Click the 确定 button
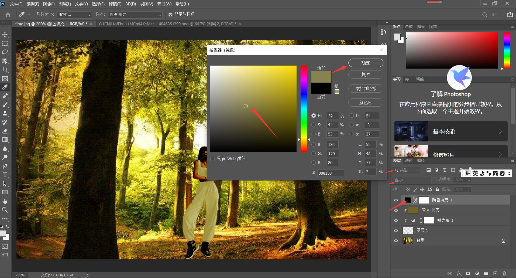This screenshot has height=278, width=516. 366,63
